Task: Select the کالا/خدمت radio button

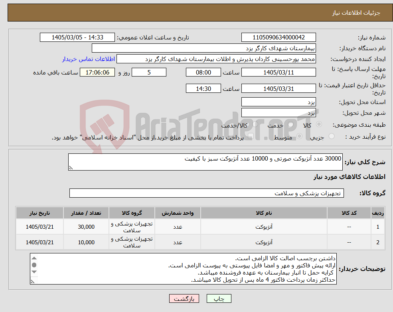Action: [x=255, y=124]
